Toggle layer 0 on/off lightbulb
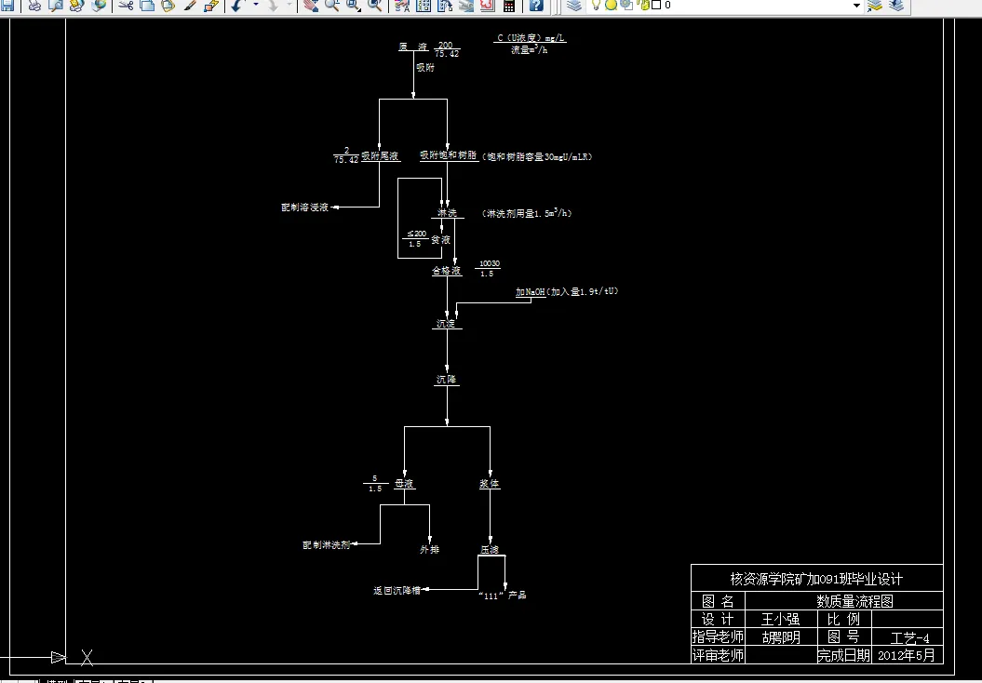 click(x=597, y=5)
